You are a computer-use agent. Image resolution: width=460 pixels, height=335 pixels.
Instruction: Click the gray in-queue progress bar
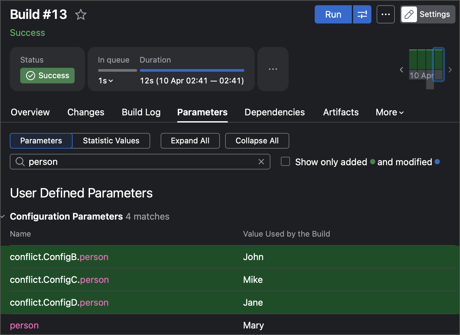click(x=118, y=70)
